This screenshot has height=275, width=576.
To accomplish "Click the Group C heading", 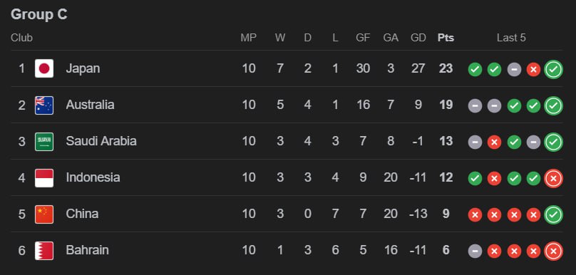I will click(39, 14).
